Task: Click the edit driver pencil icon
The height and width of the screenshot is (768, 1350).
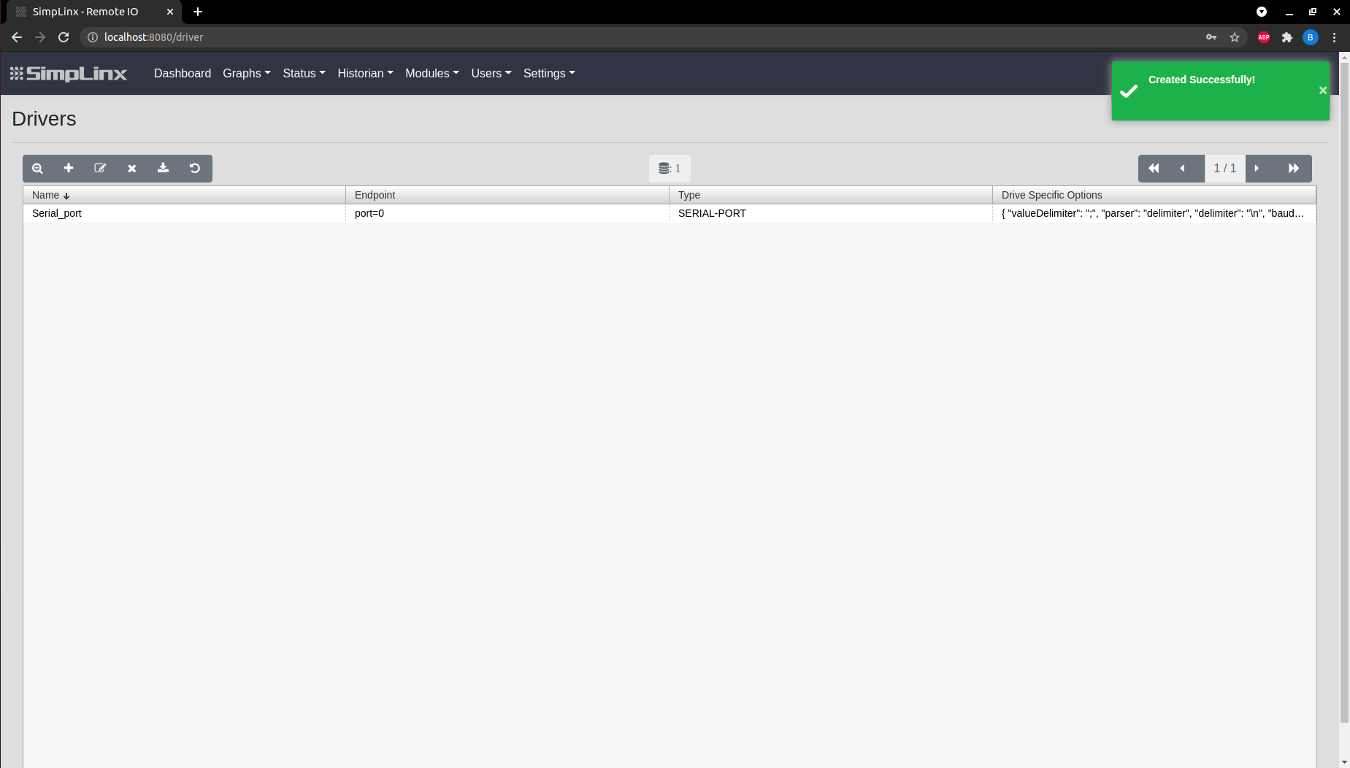Action: pyautogui.click(x=100, y=169)
